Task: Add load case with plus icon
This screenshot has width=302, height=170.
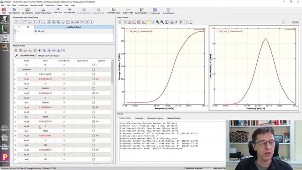Action: pos(16,22)
